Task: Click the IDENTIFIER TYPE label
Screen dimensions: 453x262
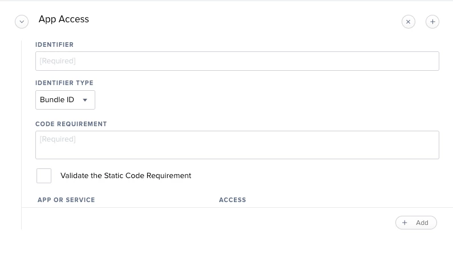Action: pos(64,83)
